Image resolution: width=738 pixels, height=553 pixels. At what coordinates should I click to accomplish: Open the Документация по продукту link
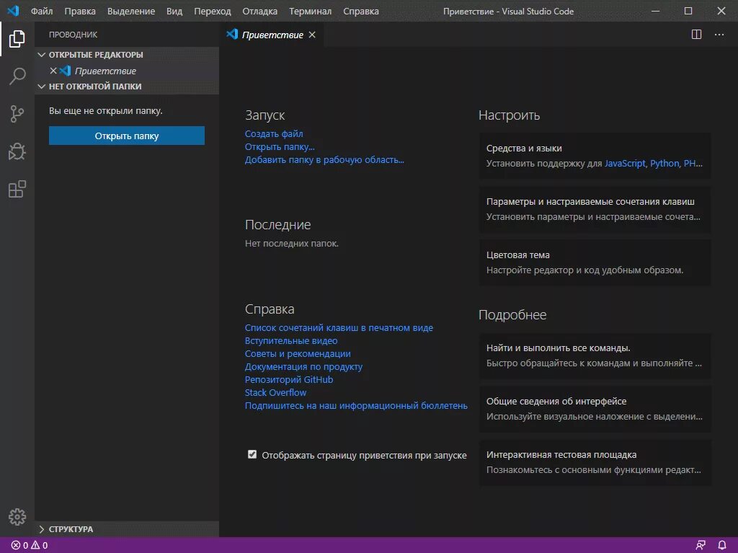coord(303,366)
